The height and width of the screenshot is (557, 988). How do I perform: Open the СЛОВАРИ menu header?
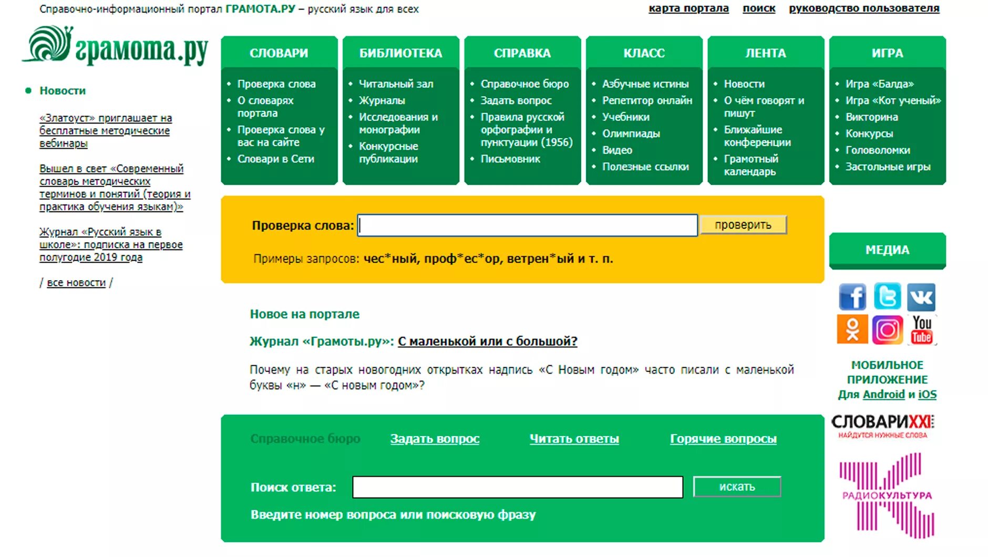click(x=279, y=53)
